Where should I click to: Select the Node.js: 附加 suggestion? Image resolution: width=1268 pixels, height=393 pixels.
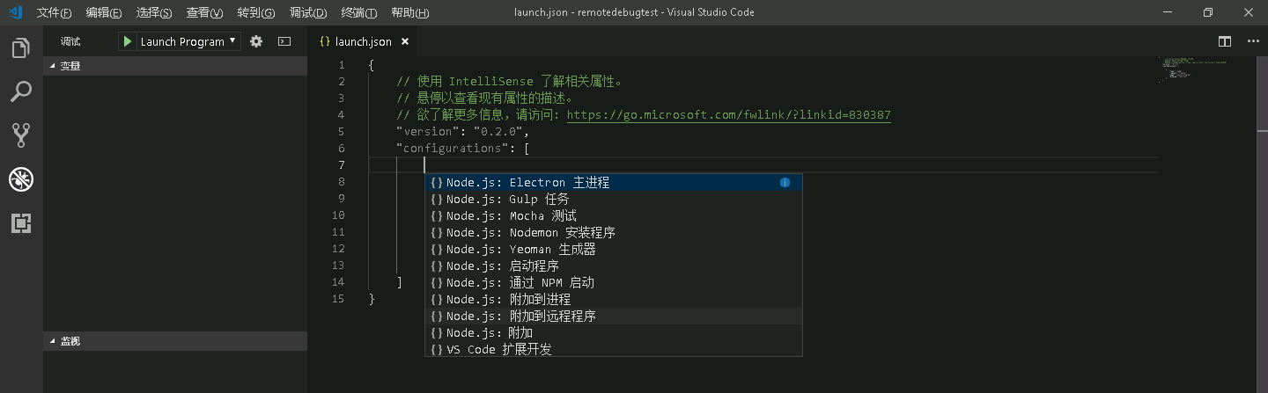tap(614, 333)
